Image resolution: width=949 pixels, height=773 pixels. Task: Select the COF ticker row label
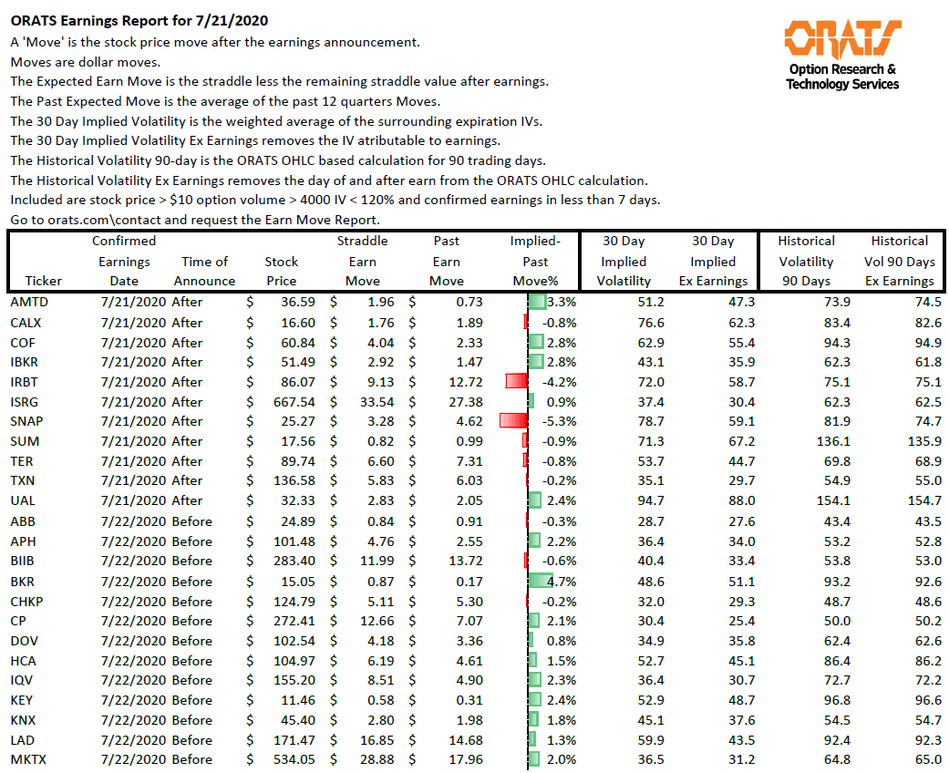point(23,343)
